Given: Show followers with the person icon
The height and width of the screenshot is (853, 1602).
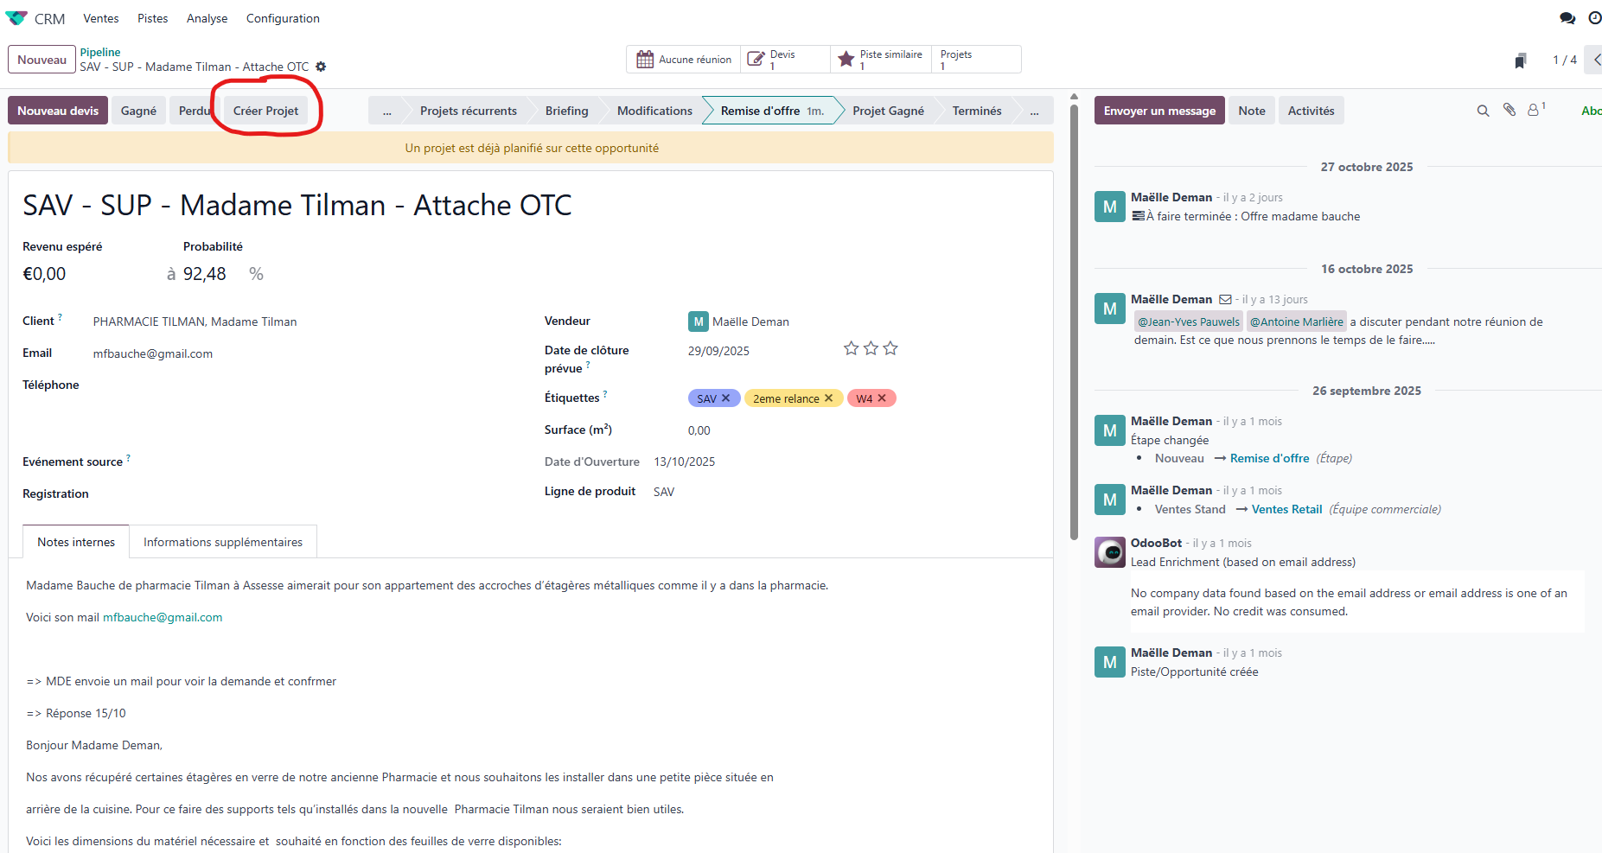Looking at the screenshot, I should (x=1534, y=110).
